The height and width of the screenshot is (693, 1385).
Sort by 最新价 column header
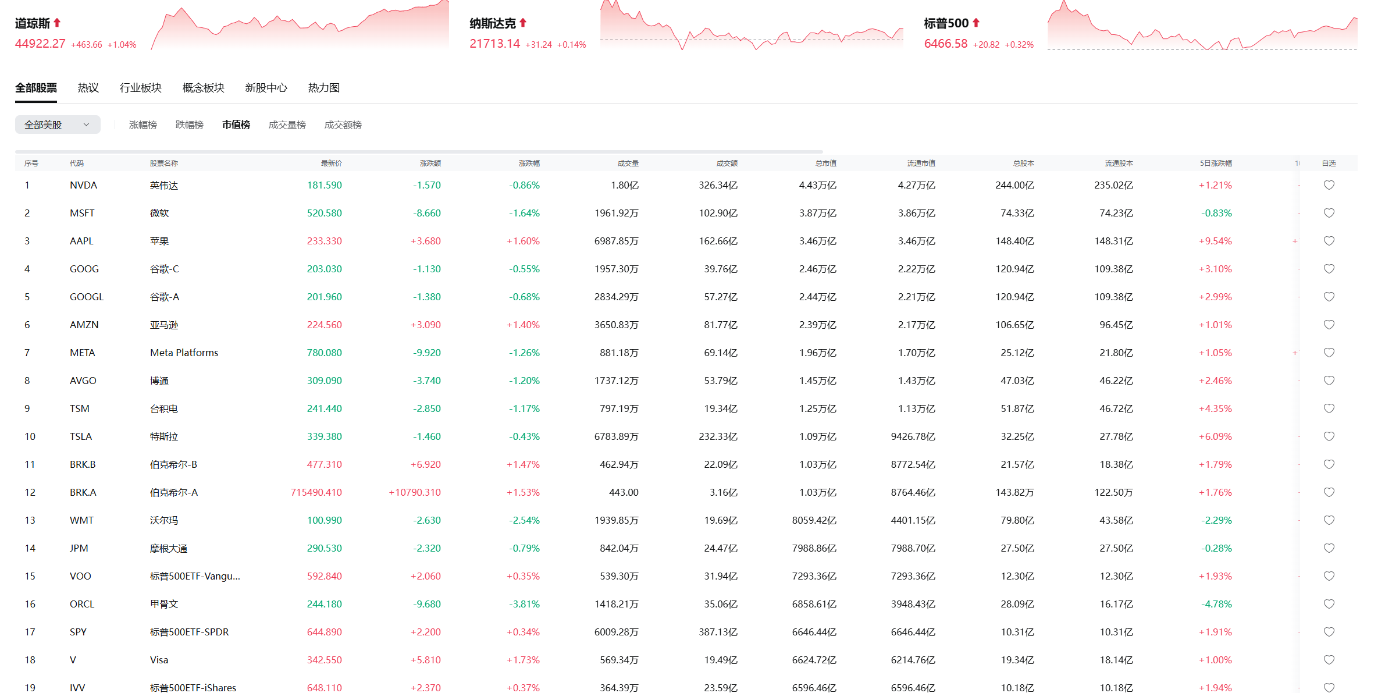click(332, 164)
